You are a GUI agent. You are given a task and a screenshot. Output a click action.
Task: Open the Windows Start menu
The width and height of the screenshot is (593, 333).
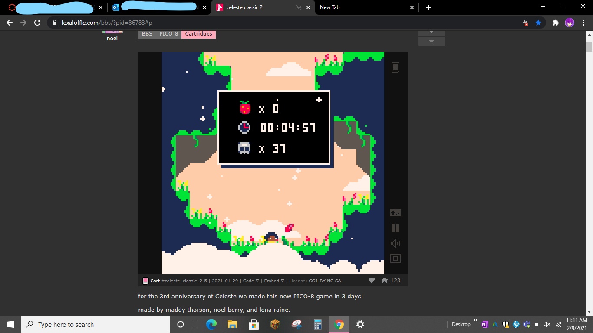[x=10, y=324]
